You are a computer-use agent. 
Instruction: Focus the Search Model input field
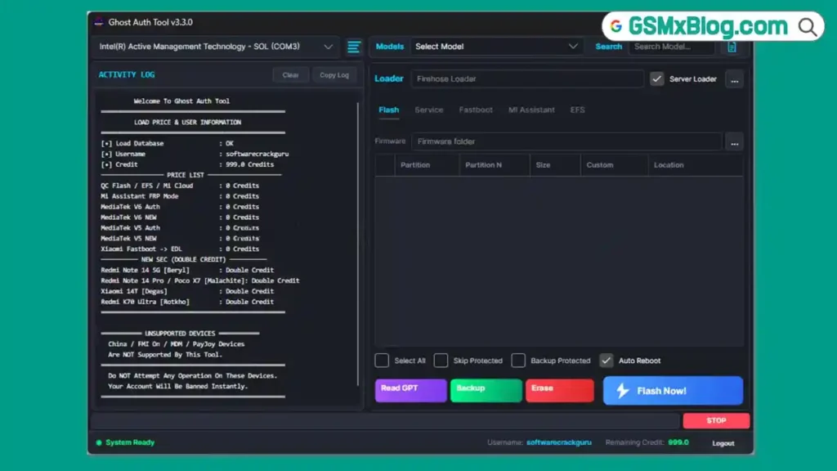coord(672,47)
